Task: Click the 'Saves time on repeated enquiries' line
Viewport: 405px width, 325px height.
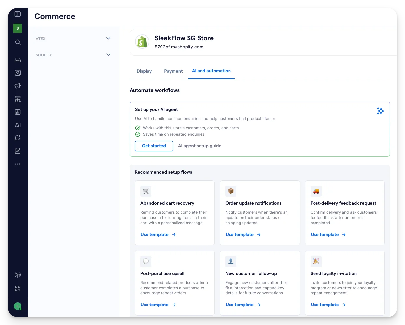Action: 174,134
